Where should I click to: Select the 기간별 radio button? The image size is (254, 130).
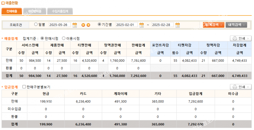point(99,25)
